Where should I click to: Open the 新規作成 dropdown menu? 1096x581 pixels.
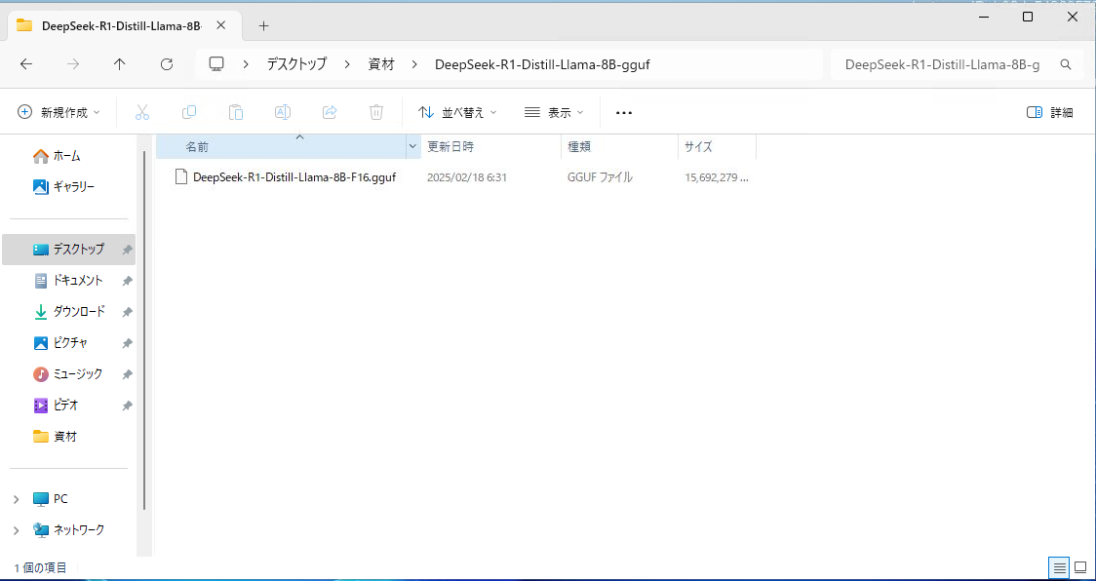(59, 112)
